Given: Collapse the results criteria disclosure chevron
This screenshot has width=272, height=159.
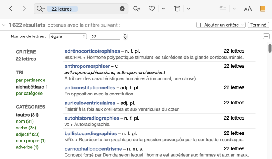Looking at the screenshot, I should tap(4, 25).
